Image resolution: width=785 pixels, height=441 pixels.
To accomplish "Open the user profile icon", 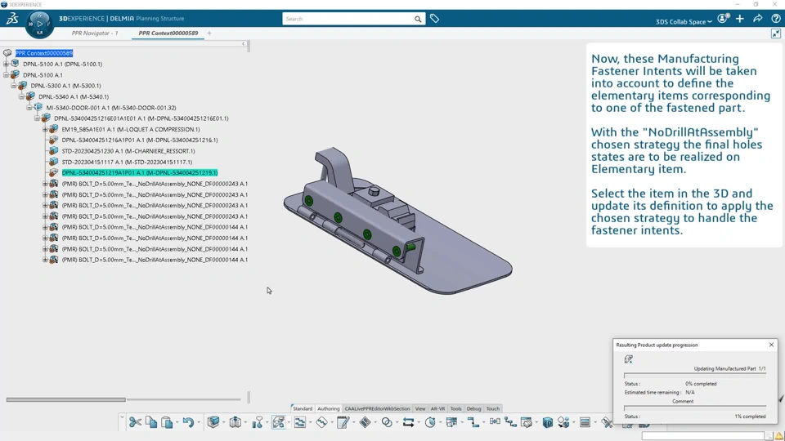I will point(722,19).
